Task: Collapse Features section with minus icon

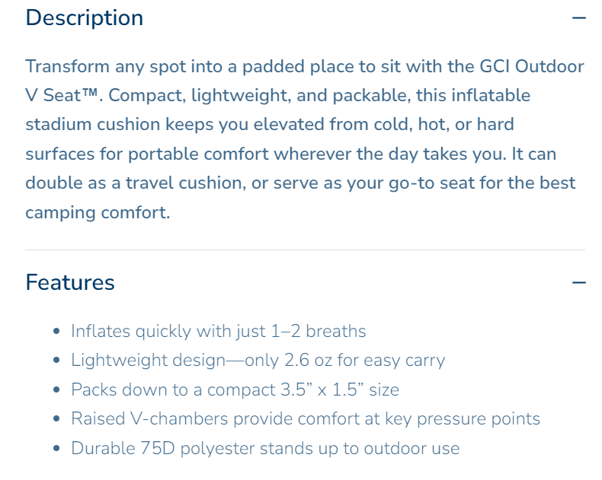Action: [x=579, y=283]
